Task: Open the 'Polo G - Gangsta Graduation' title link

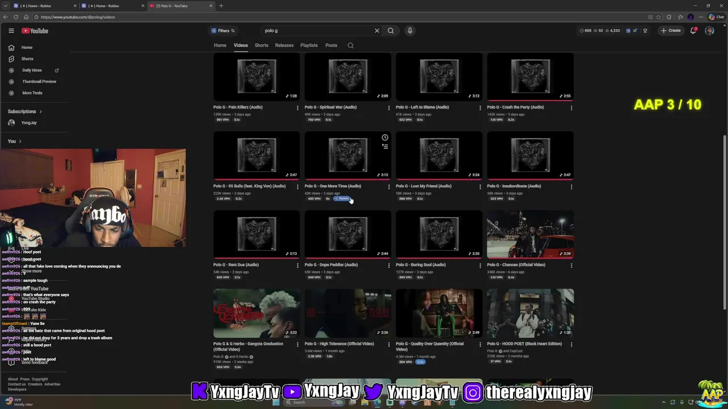Action: 248,347
